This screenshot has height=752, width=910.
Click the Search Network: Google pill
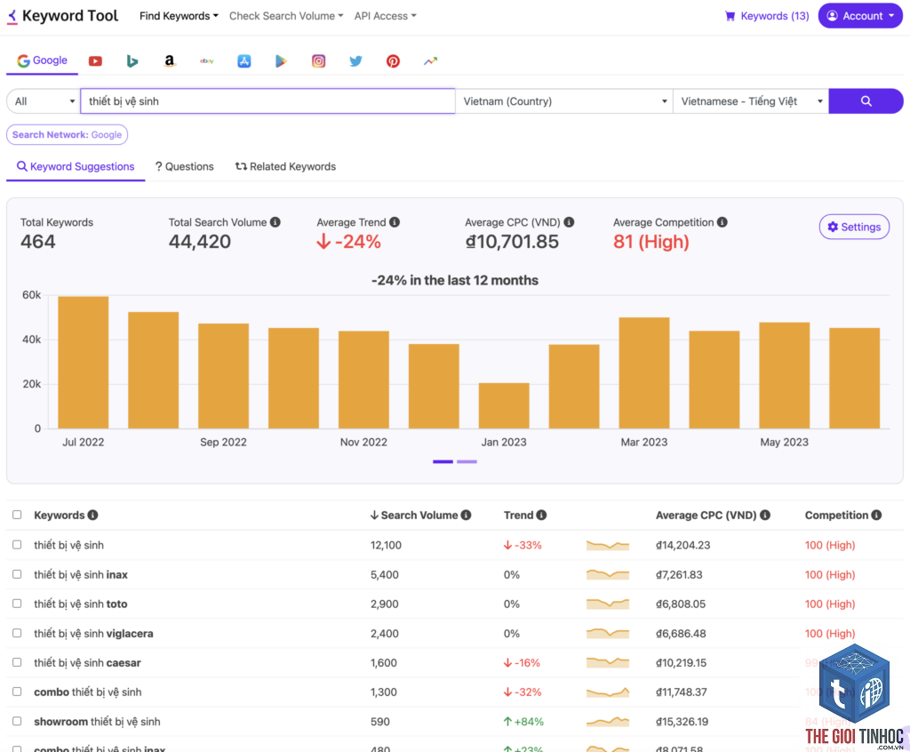click(x=67, y=135)
